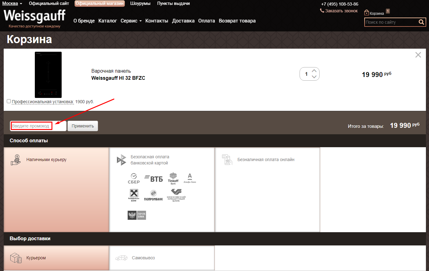Click the self-pickup car icon
429x271 pixels.
click(x=121, y=258)
